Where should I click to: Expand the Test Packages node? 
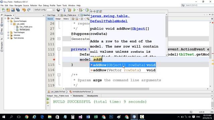[8, 32]
